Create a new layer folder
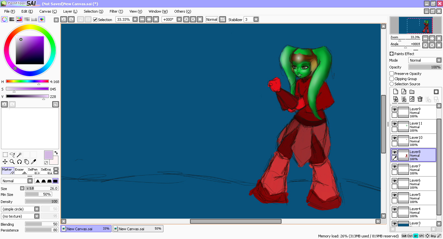 point(412,92)
